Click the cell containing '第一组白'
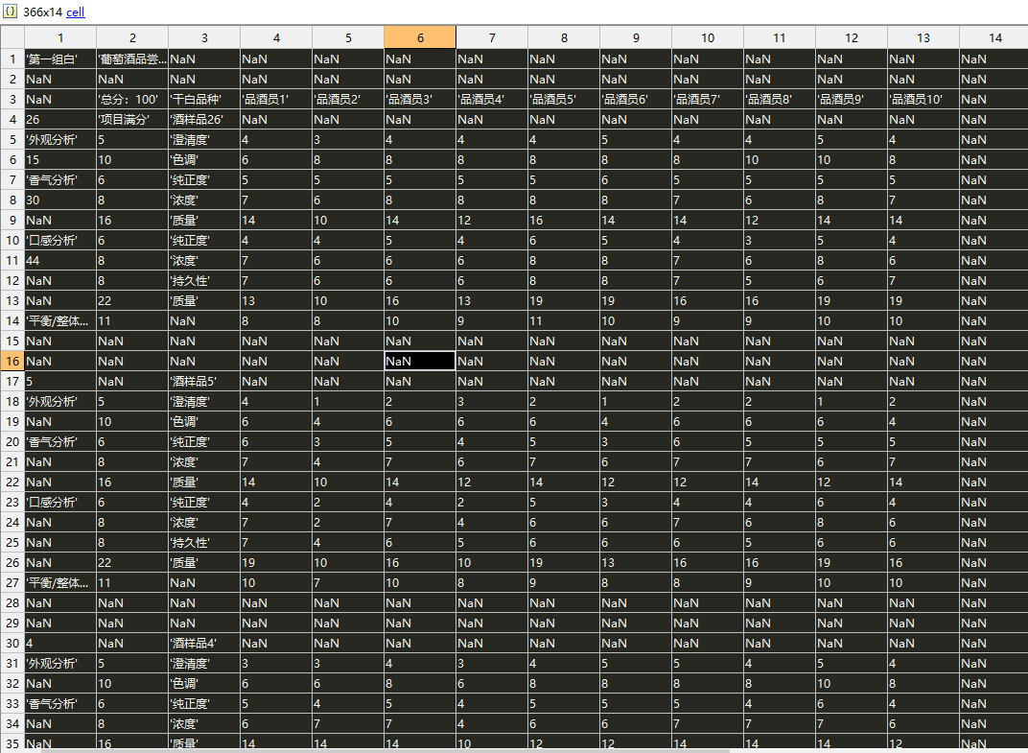 pos(60,59)
